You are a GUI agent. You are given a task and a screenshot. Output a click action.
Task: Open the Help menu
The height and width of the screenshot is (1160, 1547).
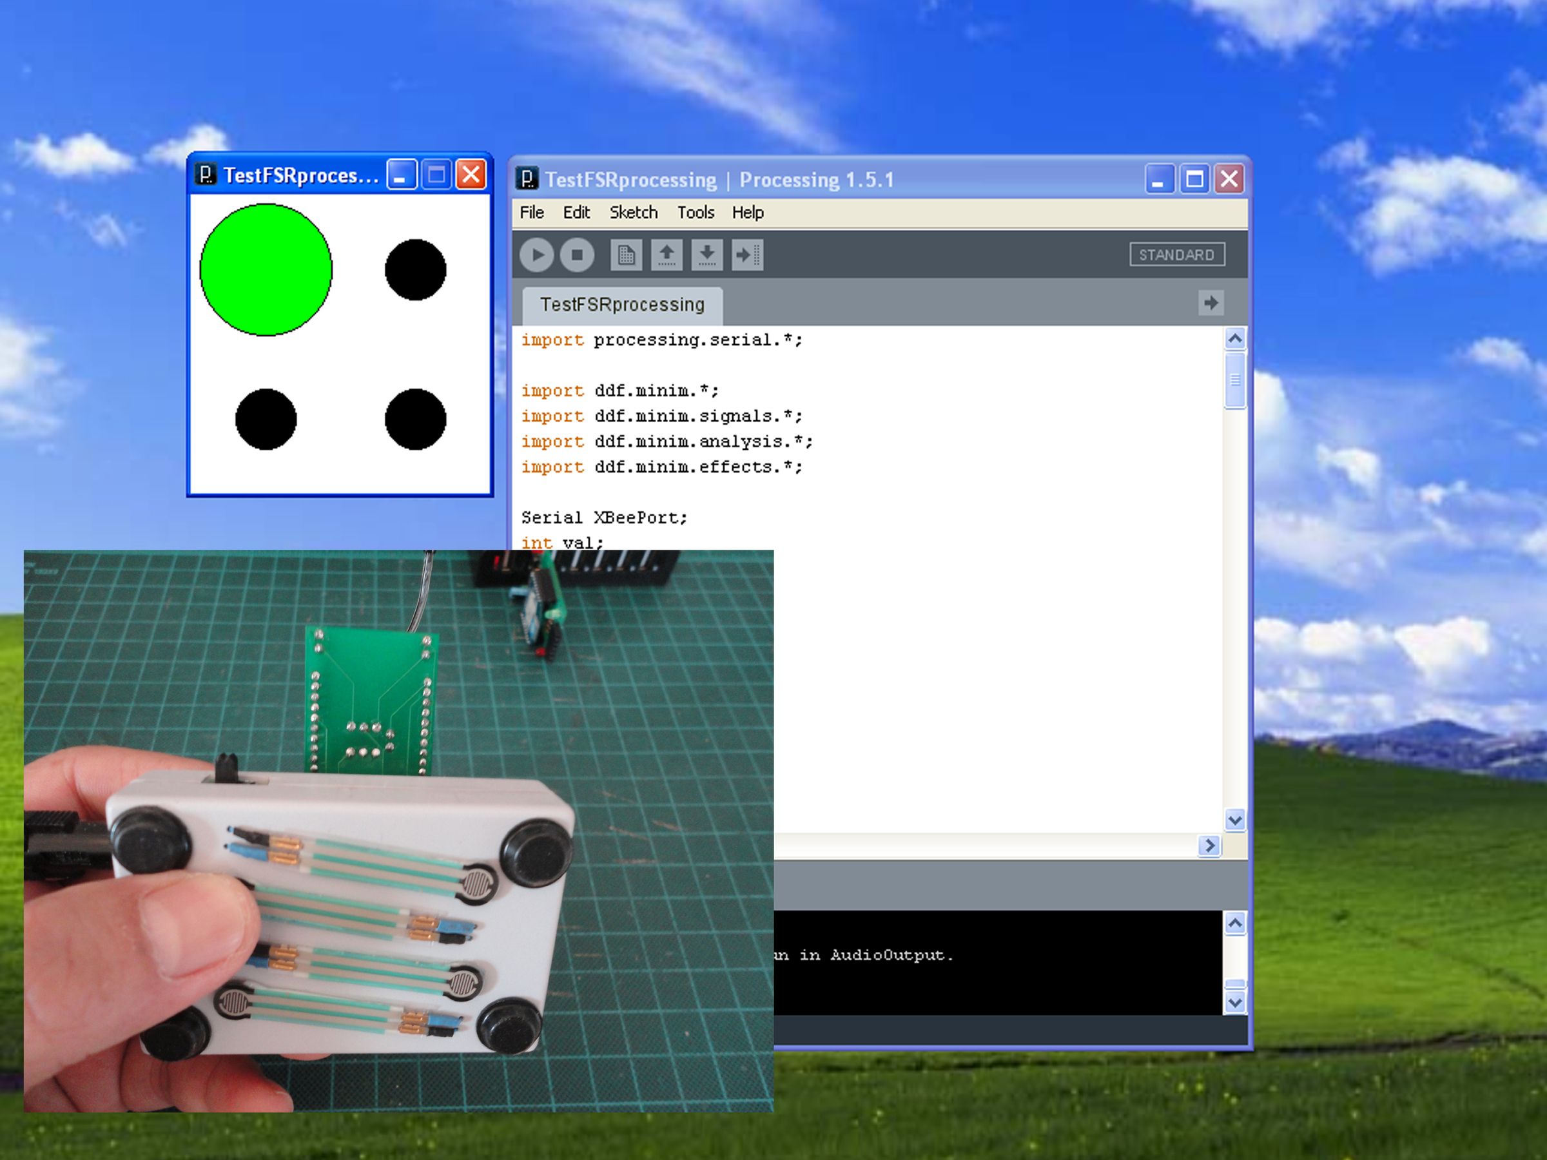748,213
